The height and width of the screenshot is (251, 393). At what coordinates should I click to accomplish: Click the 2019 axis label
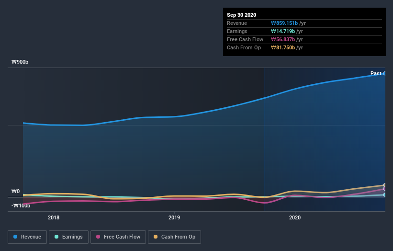(174, 217)
